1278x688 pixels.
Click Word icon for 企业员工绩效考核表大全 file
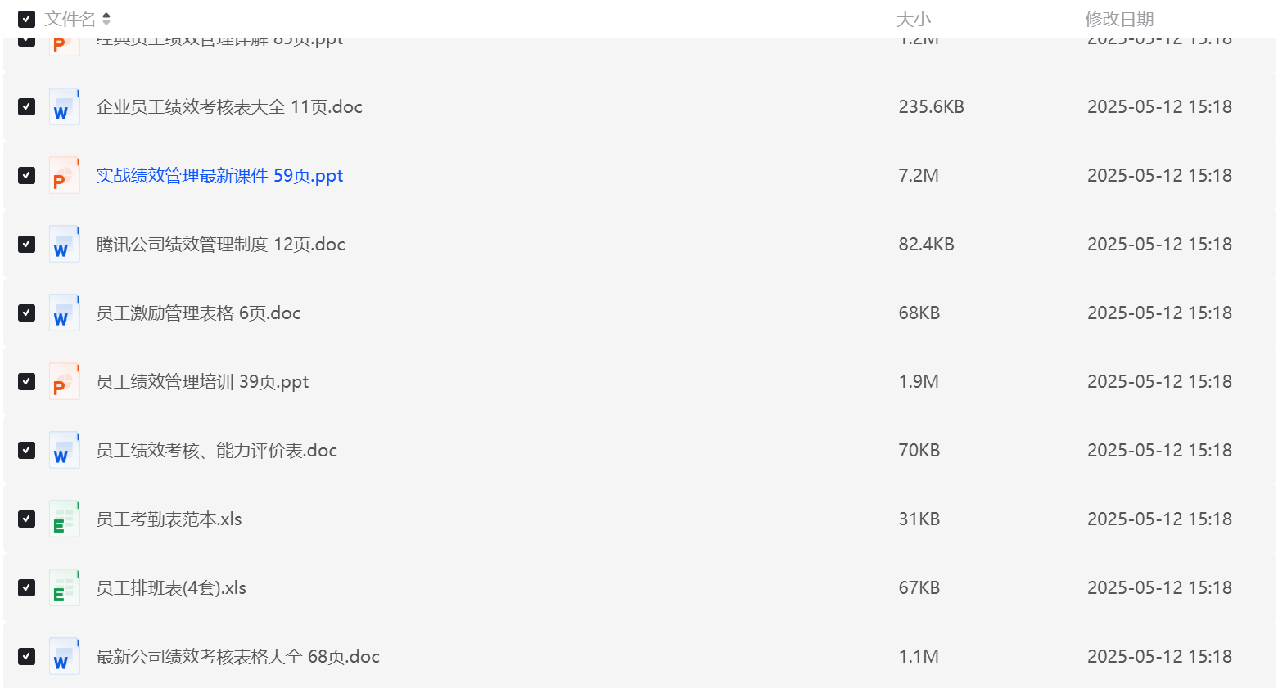click(x=64, y=107)
